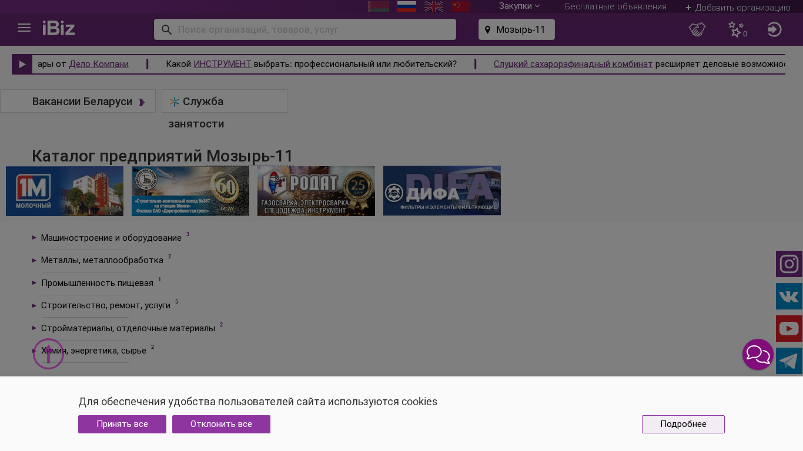This screenshot has height=451, width=803.
Task: Select Chinese language flag
Action: (x=461, y=6)
